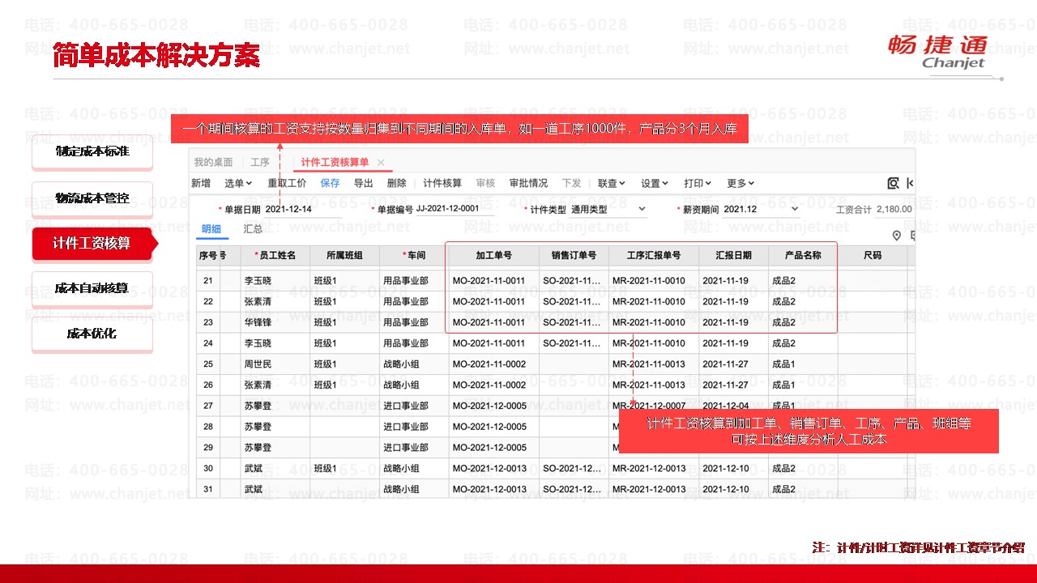Click the 新增 toolbar button
Image resolution: width=1037 pixels, height=583 pixels.
point(201,184)
